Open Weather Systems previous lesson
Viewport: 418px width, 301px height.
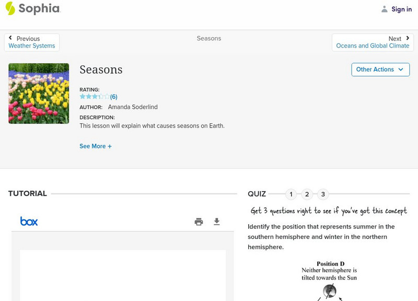pos(32,46)
